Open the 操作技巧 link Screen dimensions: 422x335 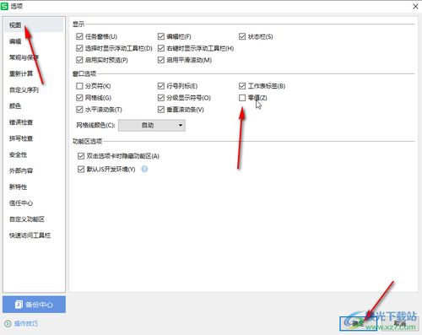26,324
